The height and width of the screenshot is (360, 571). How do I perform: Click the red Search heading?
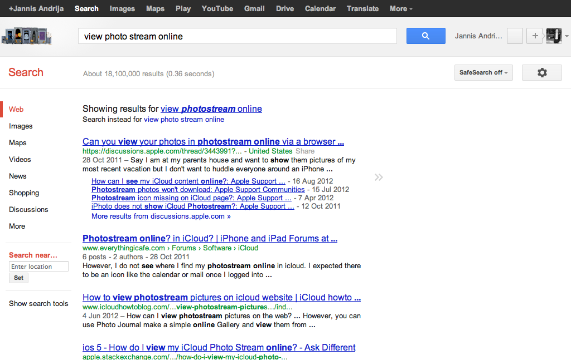(x=26, y=72)
